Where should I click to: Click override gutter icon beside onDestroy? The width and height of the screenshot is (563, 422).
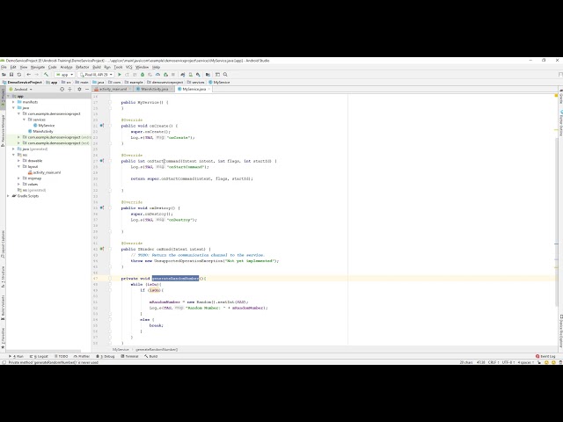(102, 207)
